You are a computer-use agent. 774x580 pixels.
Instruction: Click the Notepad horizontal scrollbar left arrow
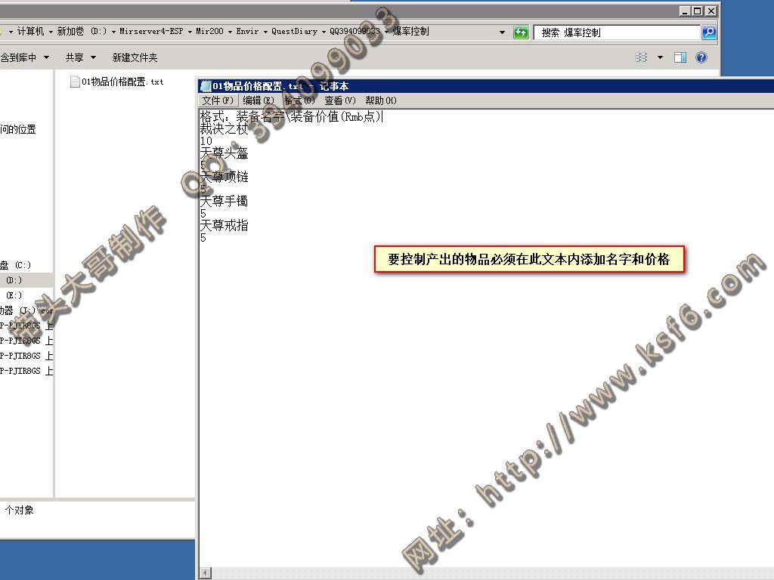pos(204,574)
